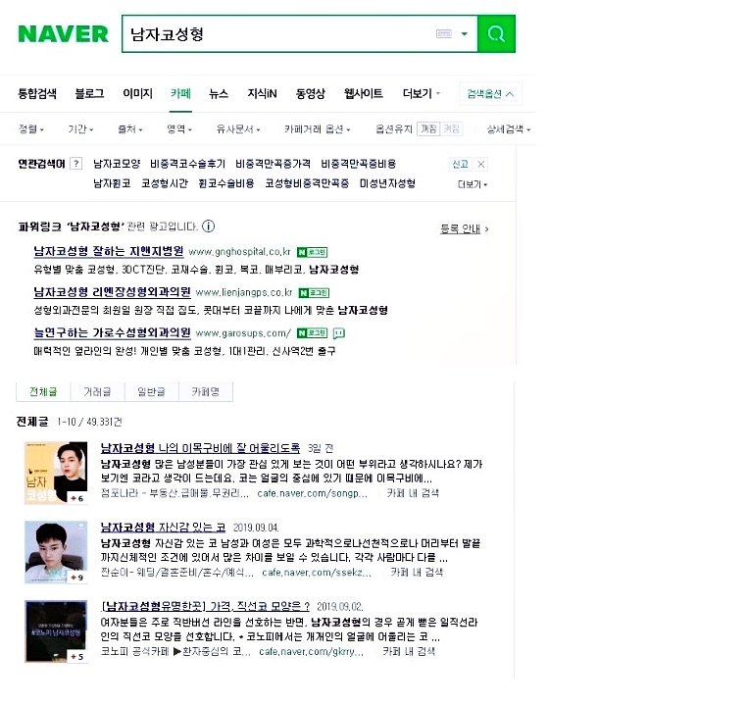Open ad link 남자코성형 리엔장성형외과의원

[x=112, y=292]
